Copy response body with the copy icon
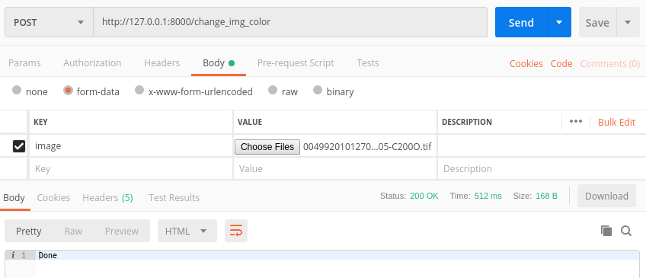Screen dimensions: 646x278 [606, 231]
